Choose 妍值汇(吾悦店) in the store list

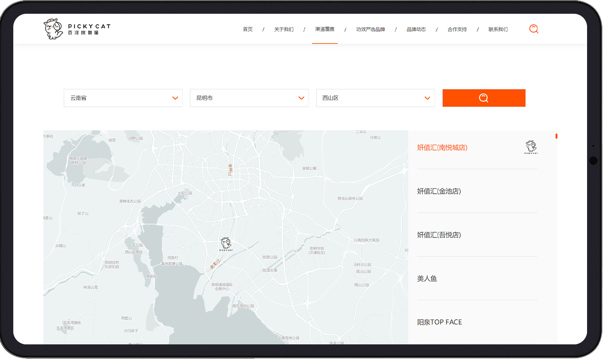[x=439, y=235]
